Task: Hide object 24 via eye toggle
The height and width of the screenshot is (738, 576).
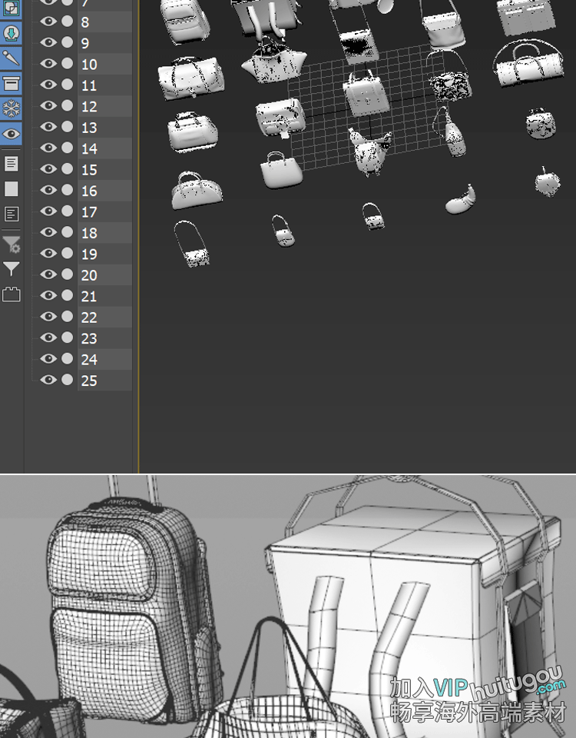Action: pyautogui.click(x=48, y=359)
